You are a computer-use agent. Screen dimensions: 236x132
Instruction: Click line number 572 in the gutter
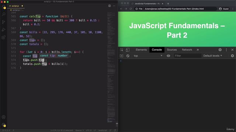pos(14,52)
